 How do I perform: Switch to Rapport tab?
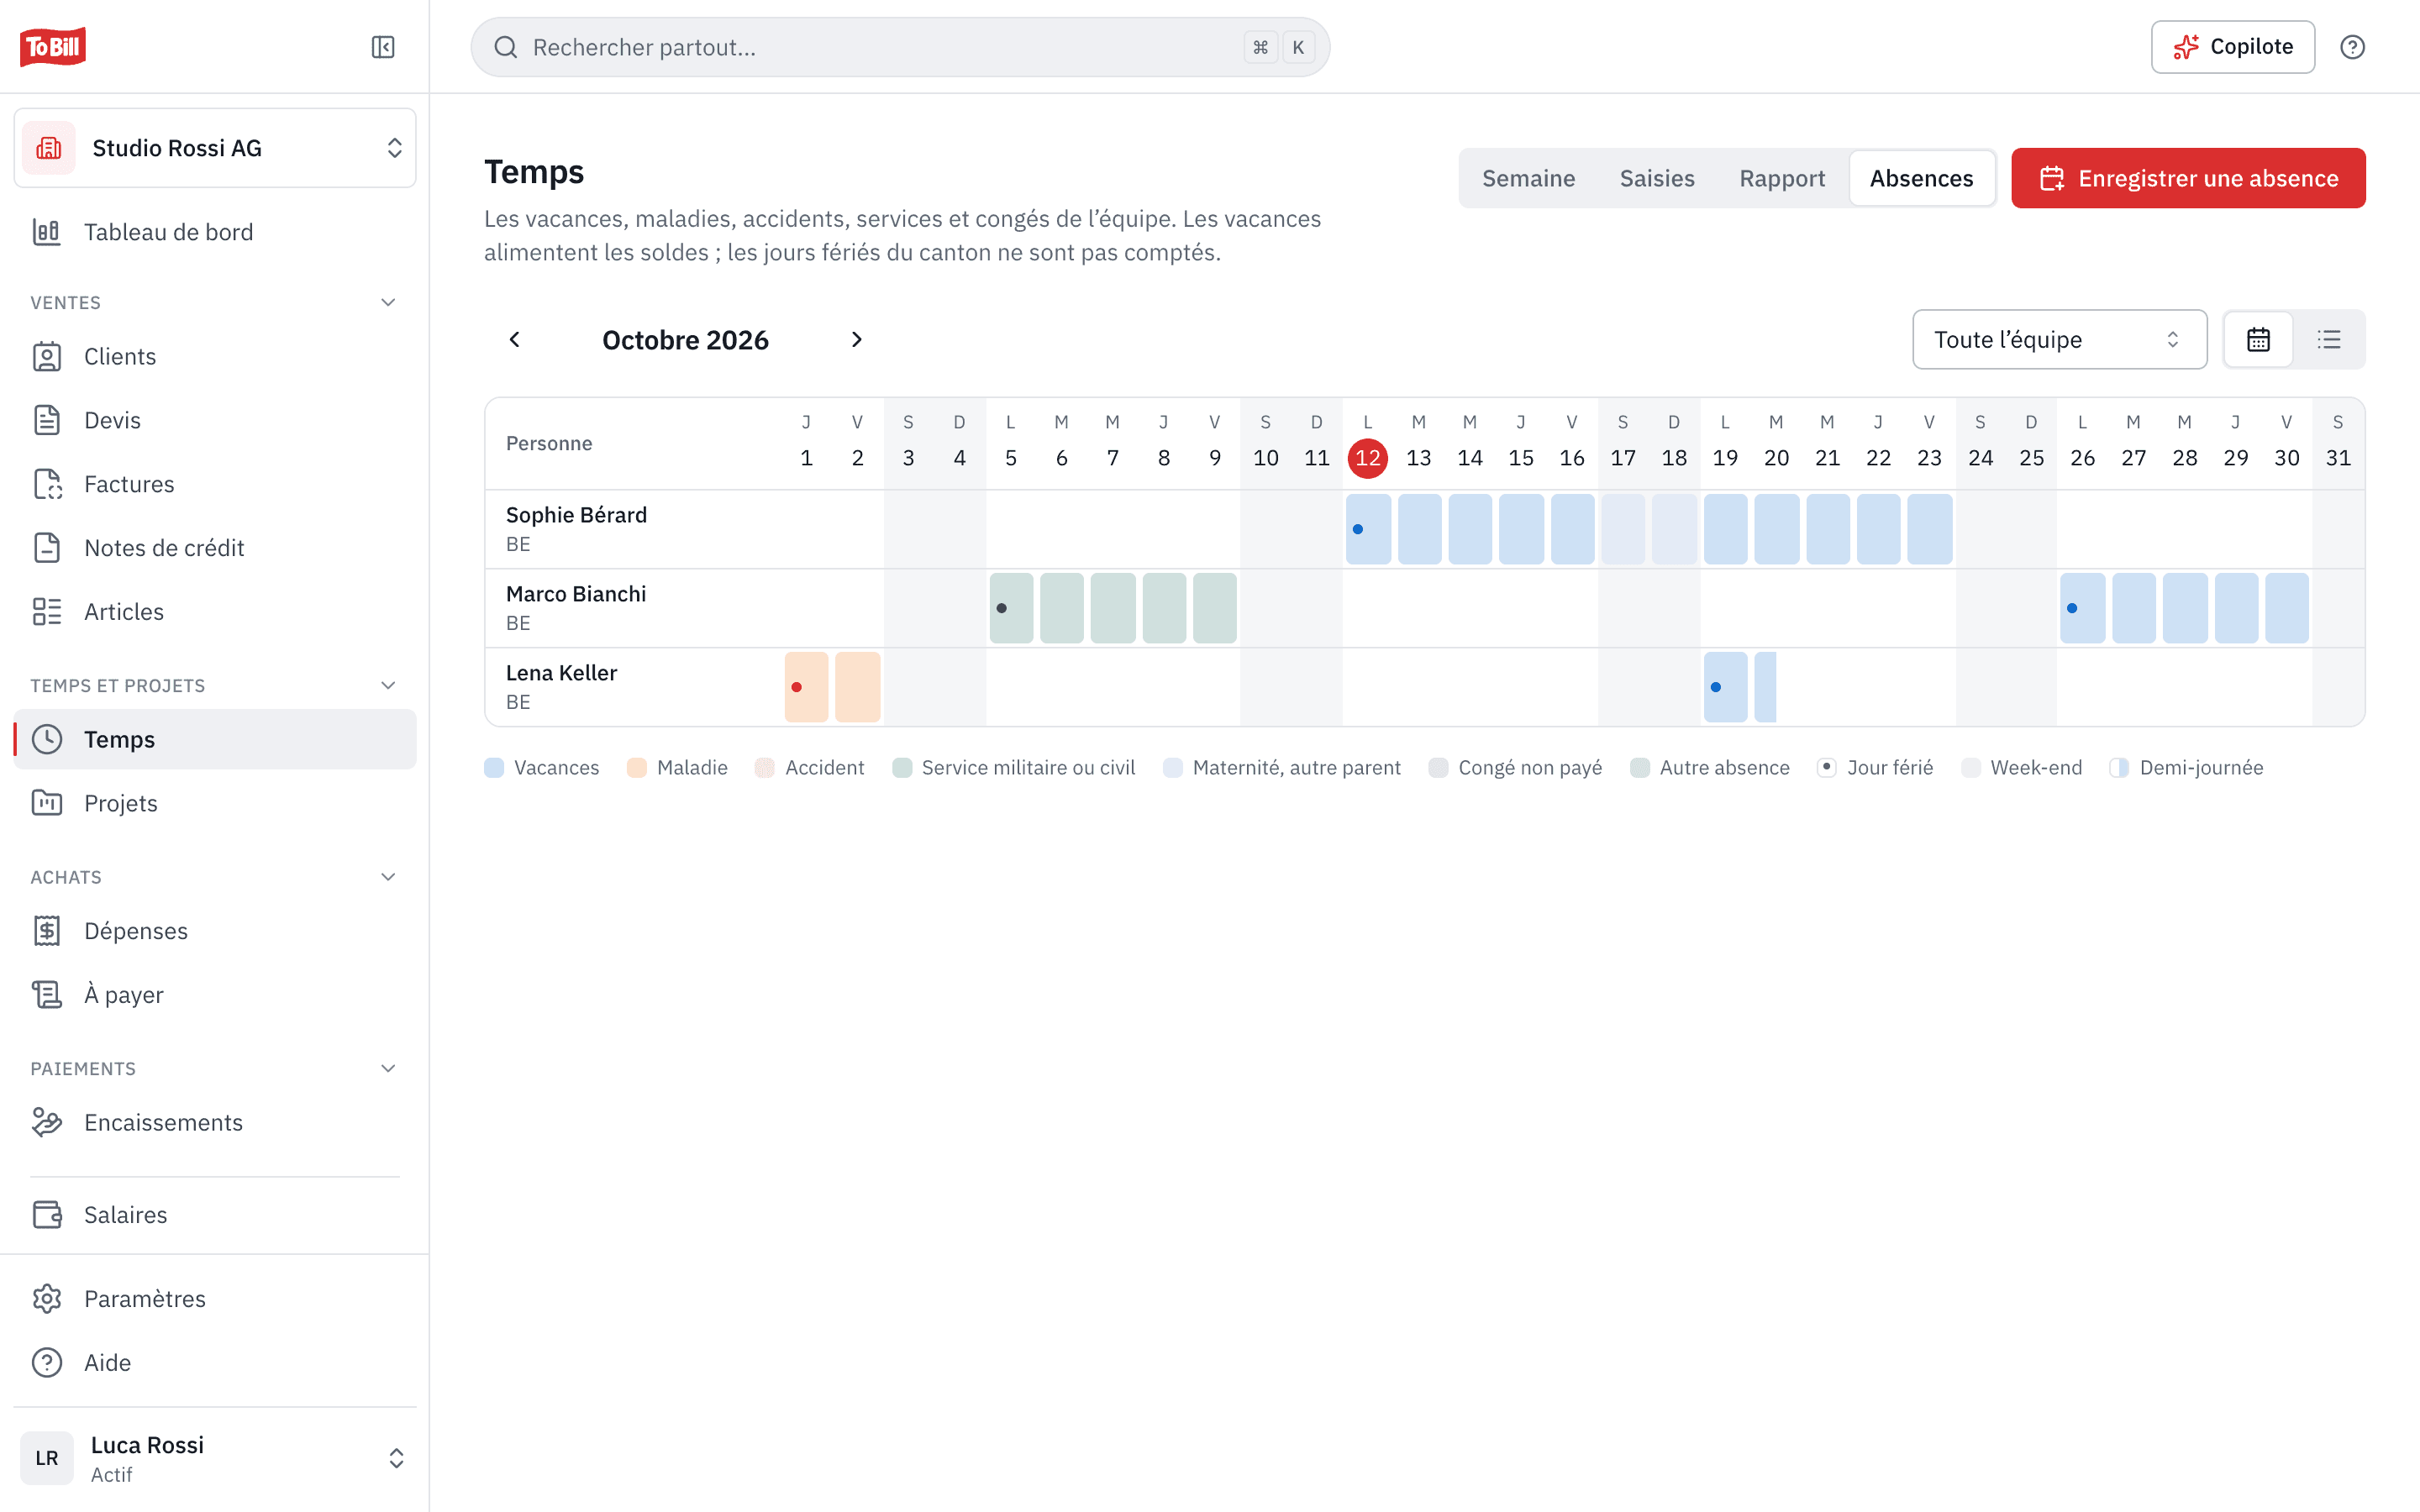pyautogui.click(x=1782, y=178)
